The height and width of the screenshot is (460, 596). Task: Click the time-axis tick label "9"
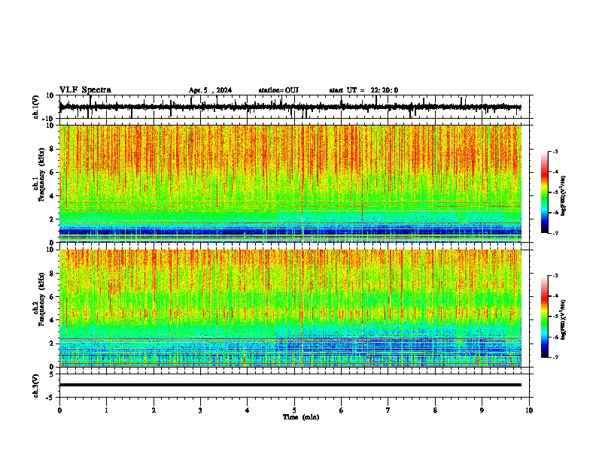click(x=482, y=410)
